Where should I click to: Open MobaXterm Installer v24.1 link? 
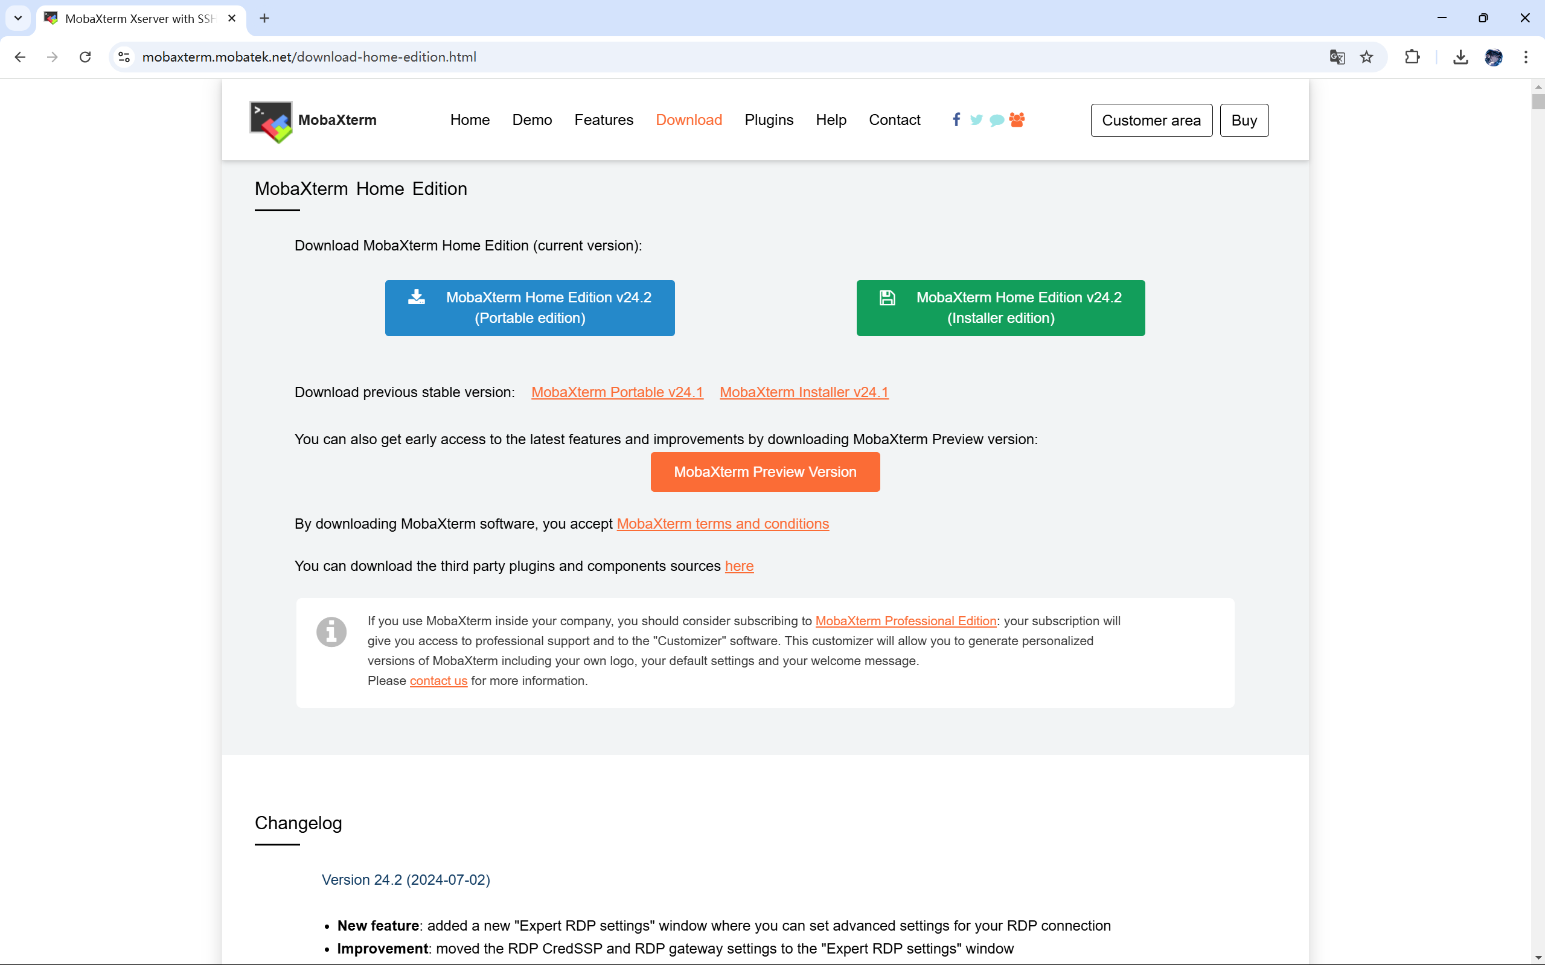(804, 392)
